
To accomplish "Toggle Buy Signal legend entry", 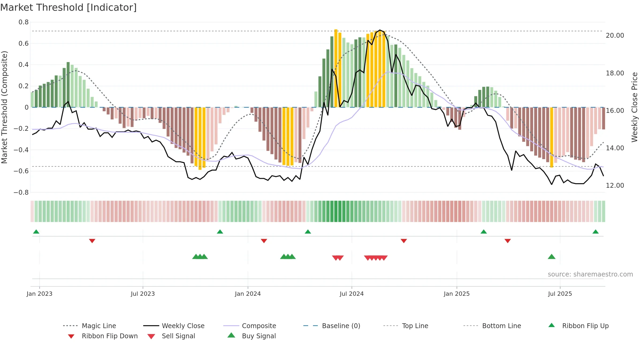I will [251, 336].
